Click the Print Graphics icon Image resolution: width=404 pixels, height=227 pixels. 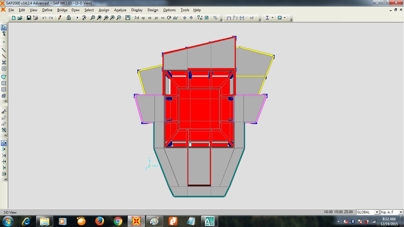35,18
